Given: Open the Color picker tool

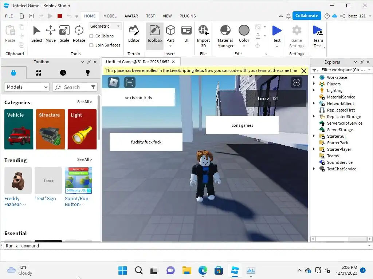Looking at the screenshot, I should pyautogui.click(x=244, y=36).
